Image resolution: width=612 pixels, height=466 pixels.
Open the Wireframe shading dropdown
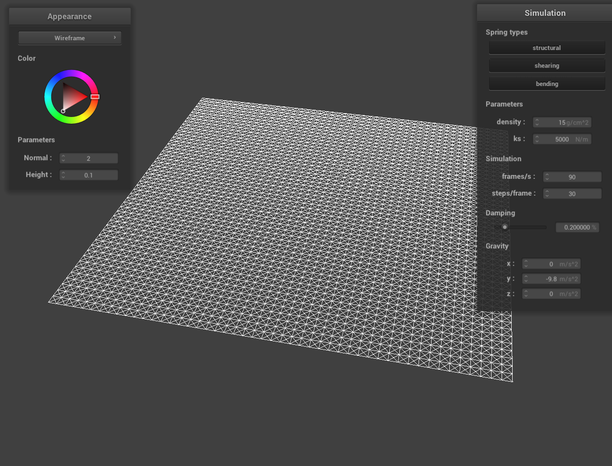(70, 38)
